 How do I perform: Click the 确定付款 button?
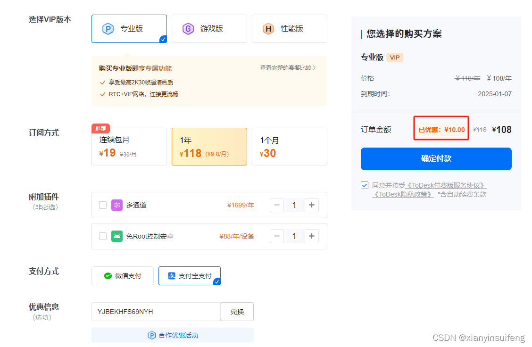tap(436, 159)
